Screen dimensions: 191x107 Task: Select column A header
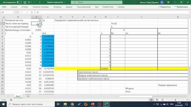(18, 17)
